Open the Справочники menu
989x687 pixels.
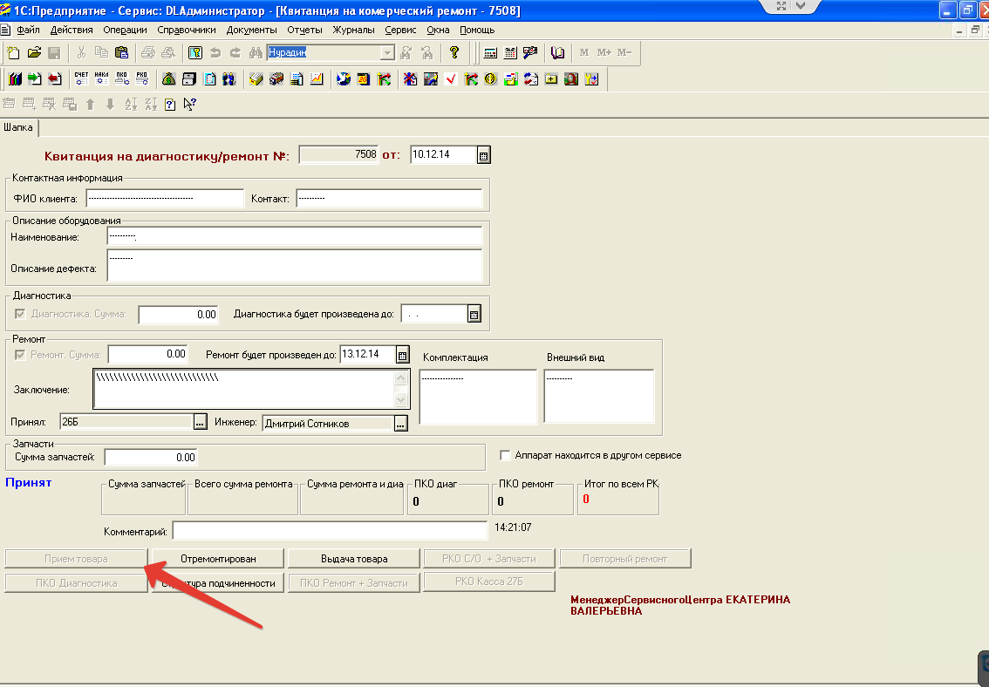[186, 30]
